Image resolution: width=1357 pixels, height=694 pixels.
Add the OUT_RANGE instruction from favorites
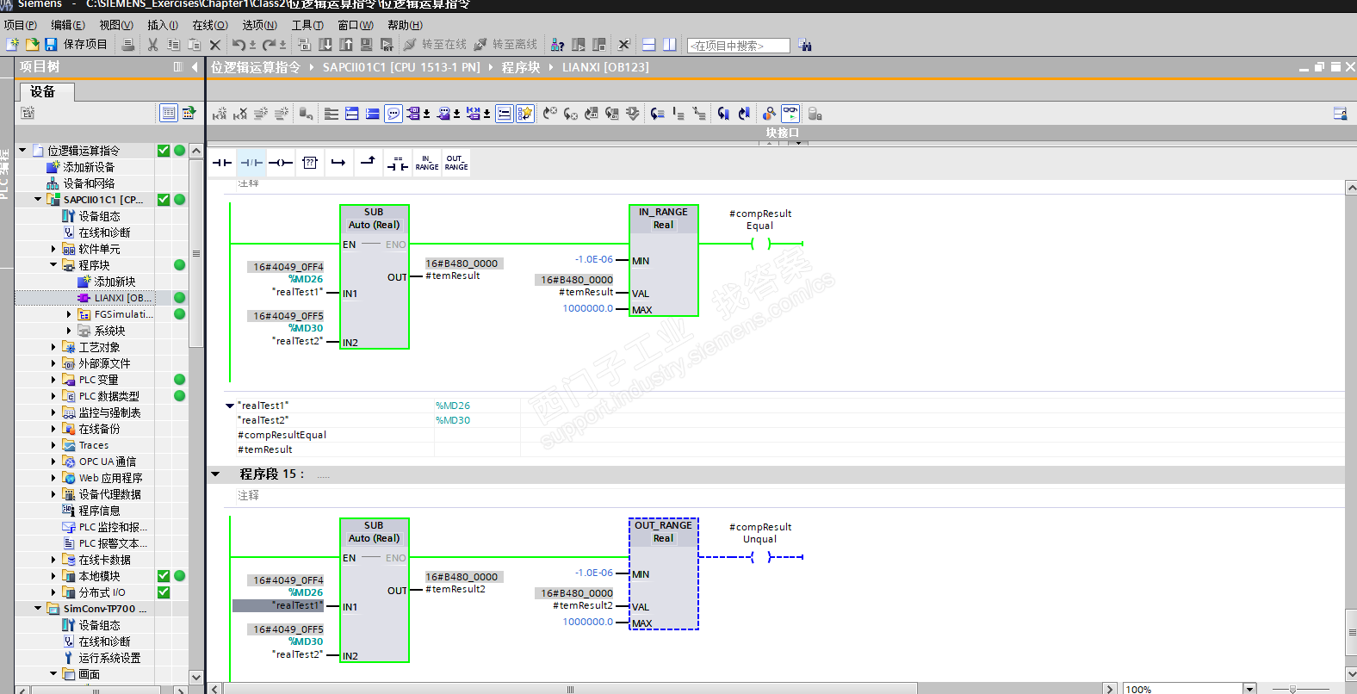click(456, 163)
